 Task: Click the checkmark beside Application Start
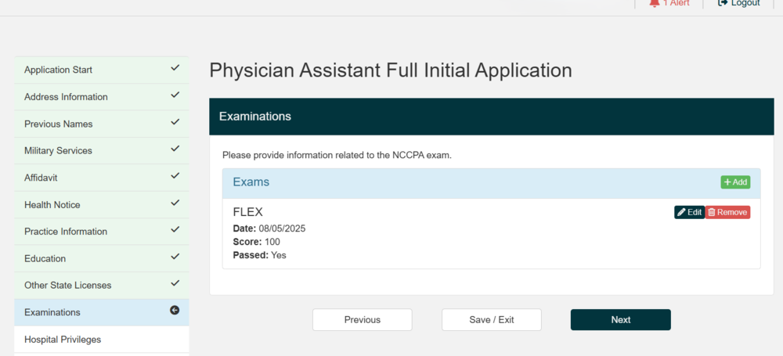pyautogui.click(x=175, y=69)
